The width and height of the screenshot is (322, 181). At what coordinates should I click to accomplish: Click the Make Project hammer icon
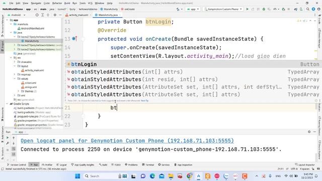click(x=178, y=9)
